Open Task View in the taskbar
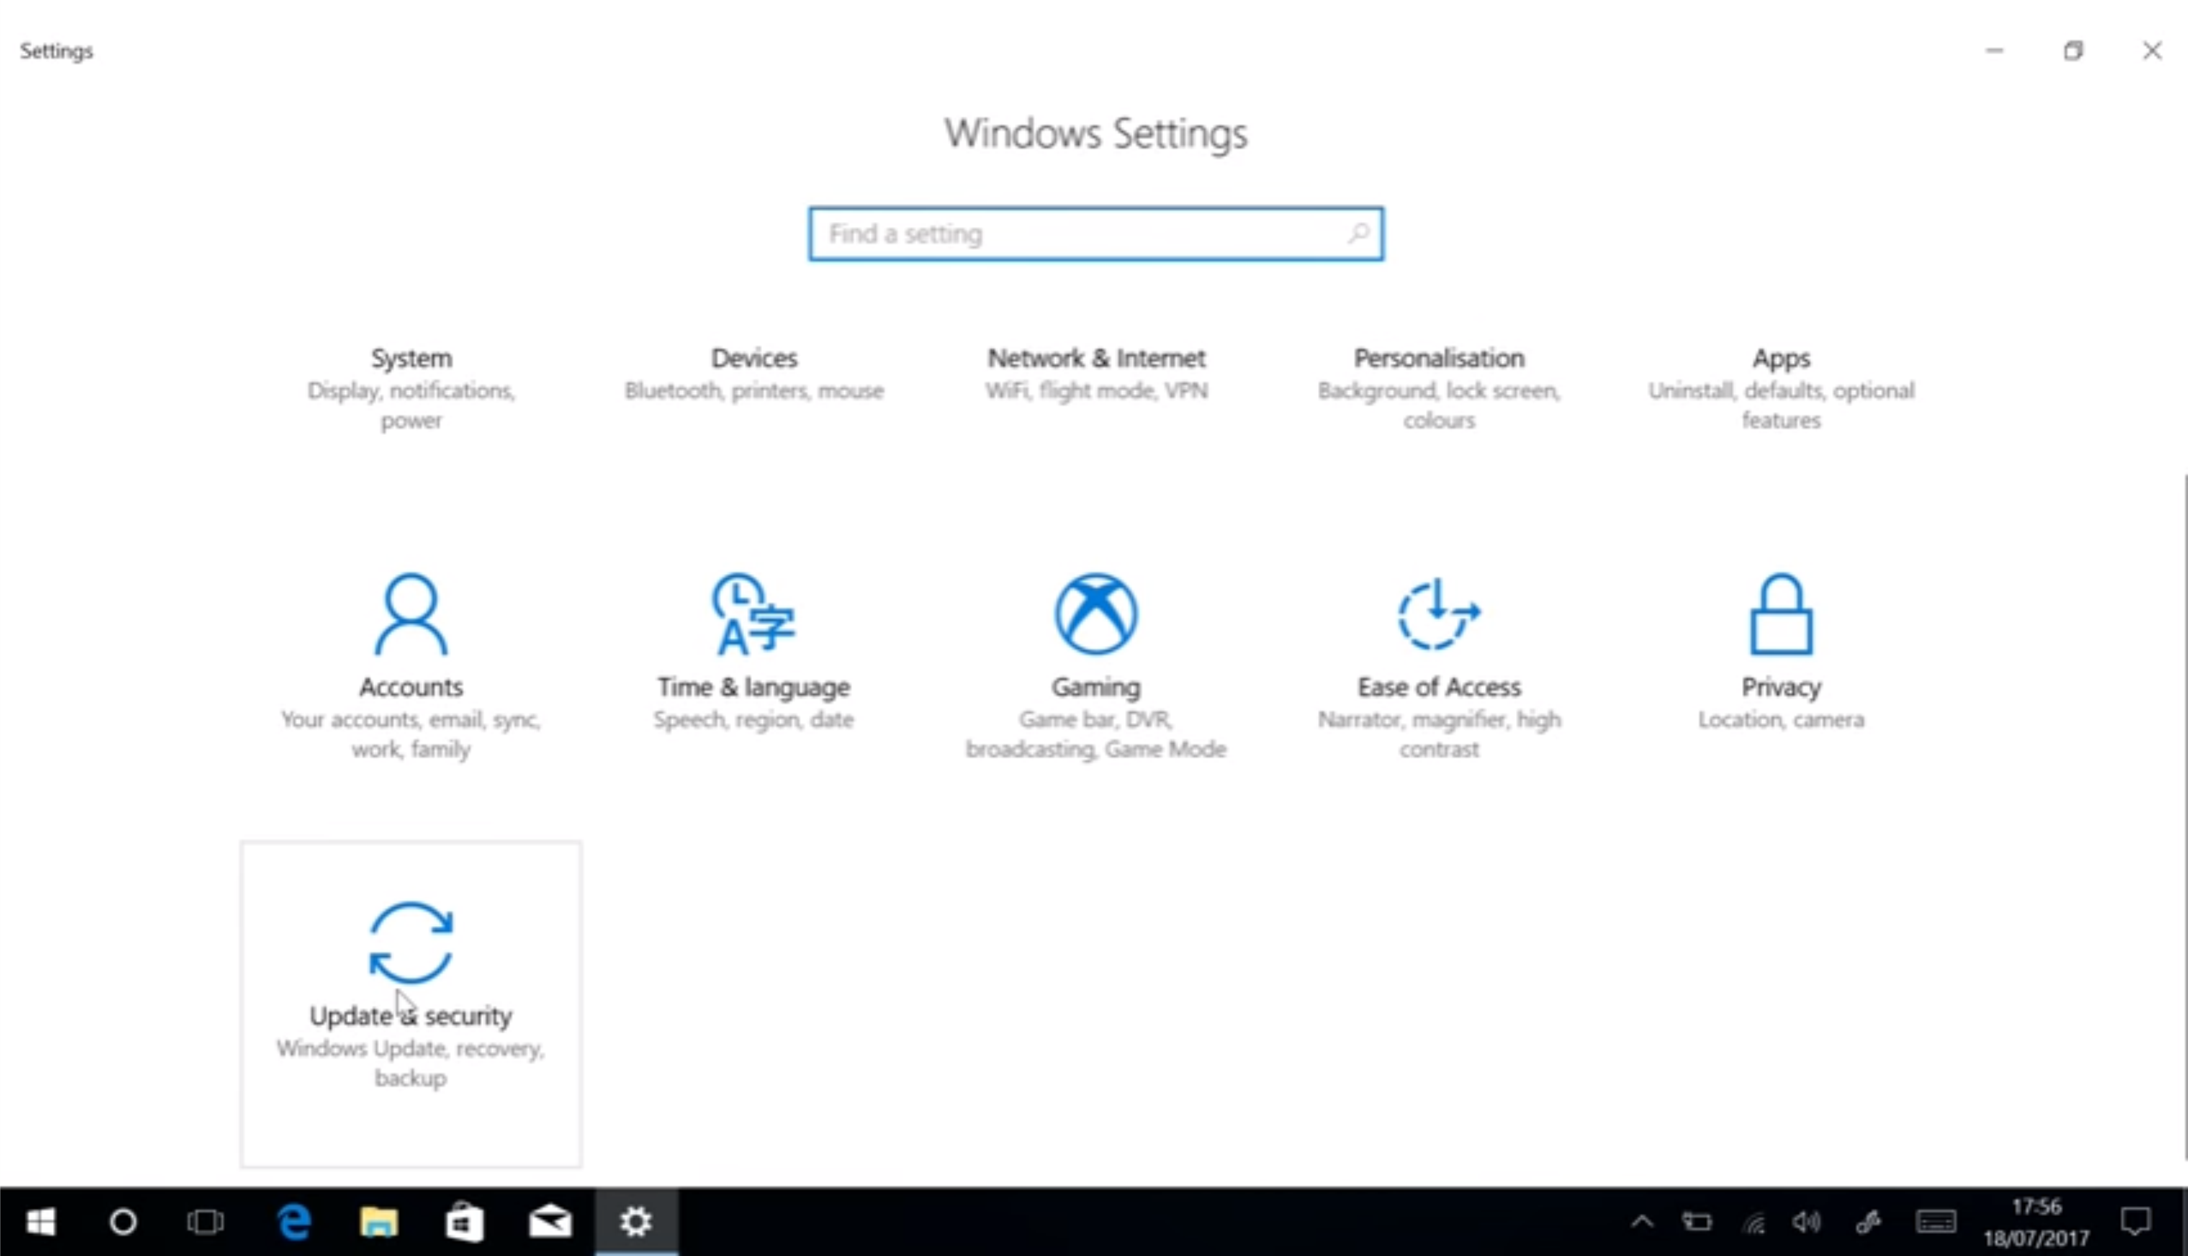The width and height of the screenshot is (2188, 1256). tap(205, 1221)
